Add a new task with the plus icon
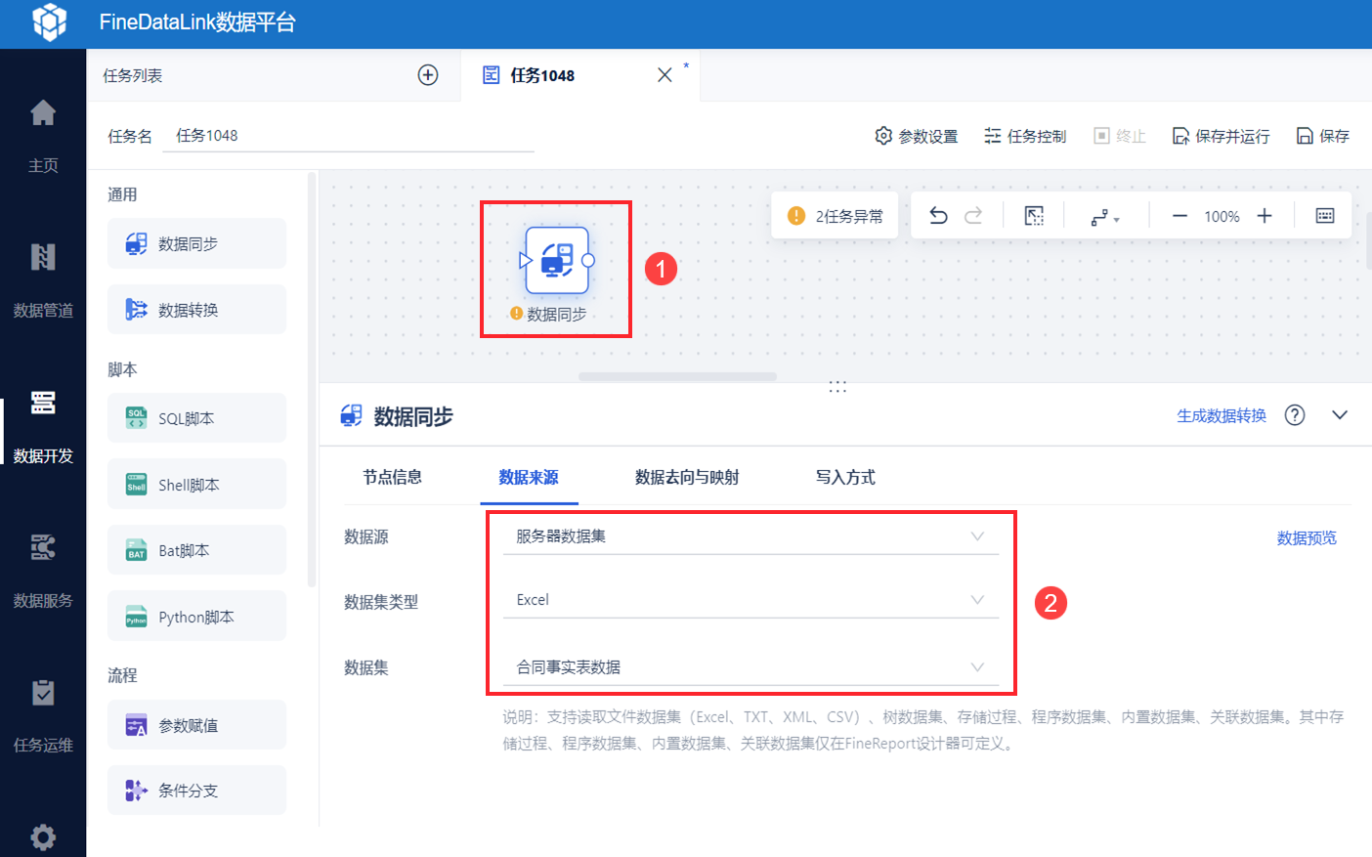 (428, 75)
